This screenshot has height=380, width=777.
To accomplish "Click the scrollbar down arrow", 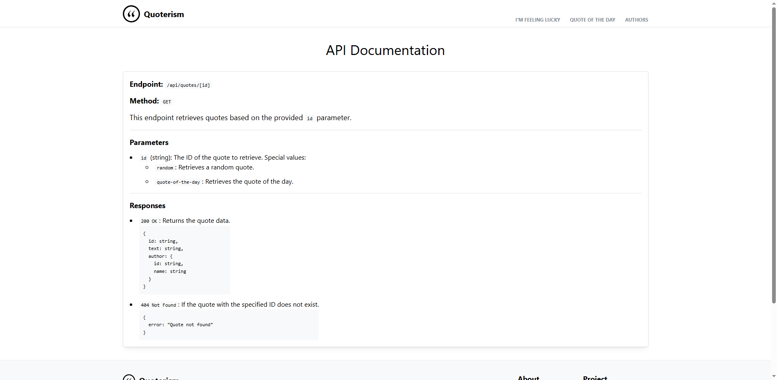I will click(x=773, y=376).
